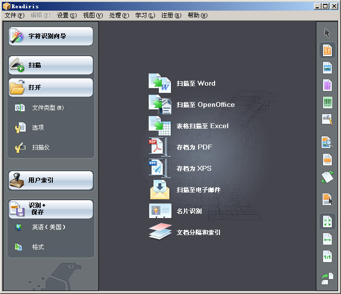Open the 帮助(H) menu

point(198,15)
